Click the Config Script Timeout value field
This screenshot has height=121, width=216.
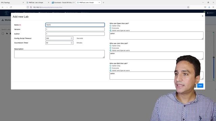point(59,38)
